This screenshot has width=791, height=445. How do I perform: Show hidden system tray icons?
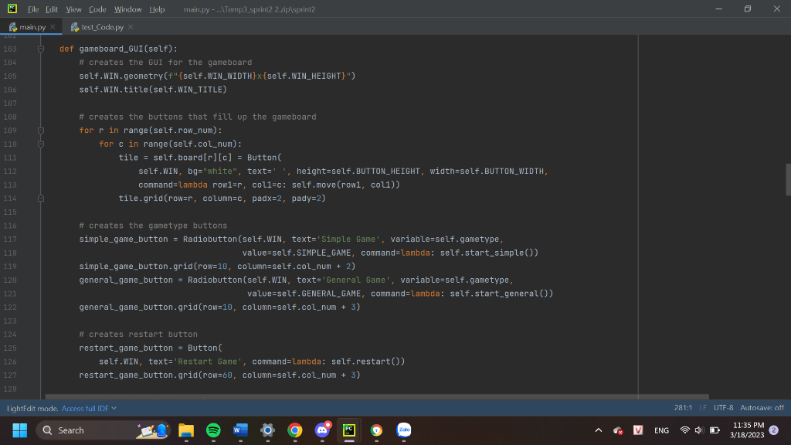pos(599,430)
